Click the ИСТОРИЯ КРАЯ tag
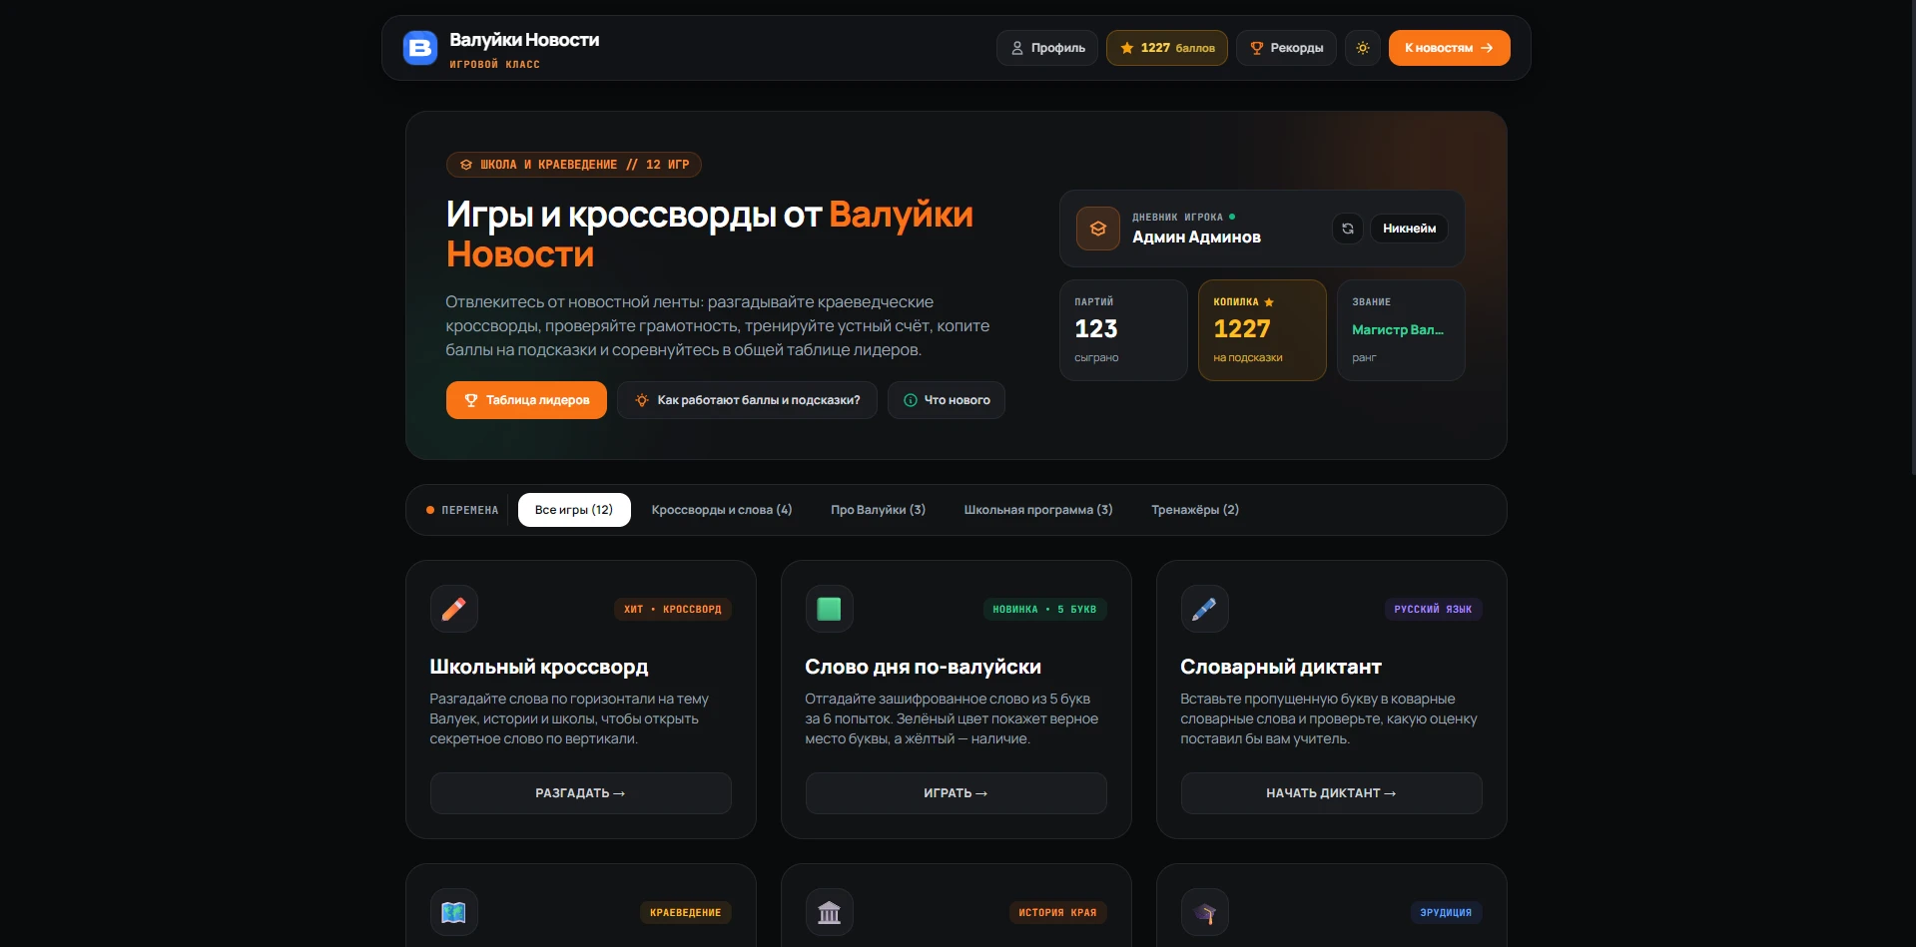 pos(1057,913)
